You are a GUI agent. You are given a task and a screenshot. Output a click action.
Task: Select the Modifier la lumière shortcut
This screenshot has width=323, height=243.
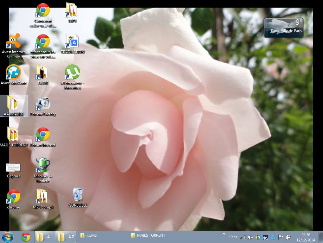point(43,166)
